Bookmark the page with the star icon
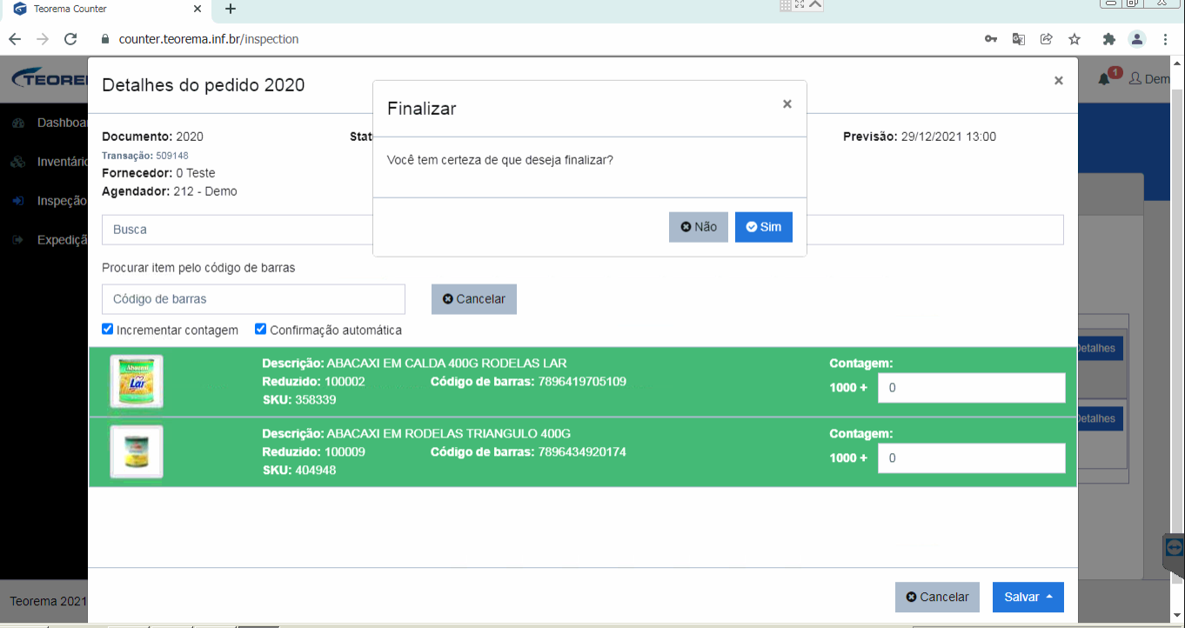This screenshot has width=1185, height=628. 1075,39
